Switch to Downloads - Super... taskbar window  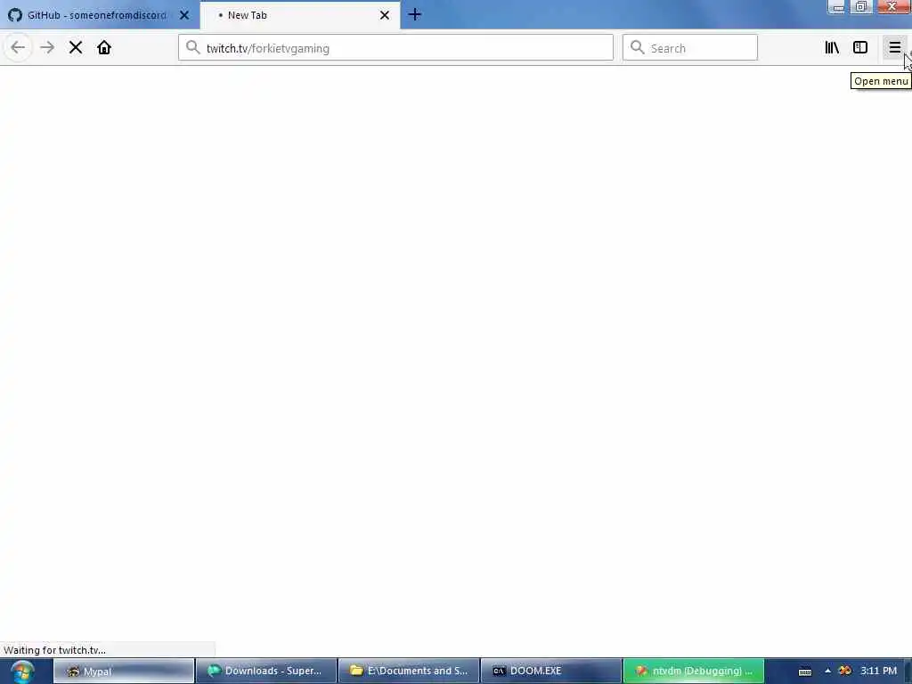point(266,672)
